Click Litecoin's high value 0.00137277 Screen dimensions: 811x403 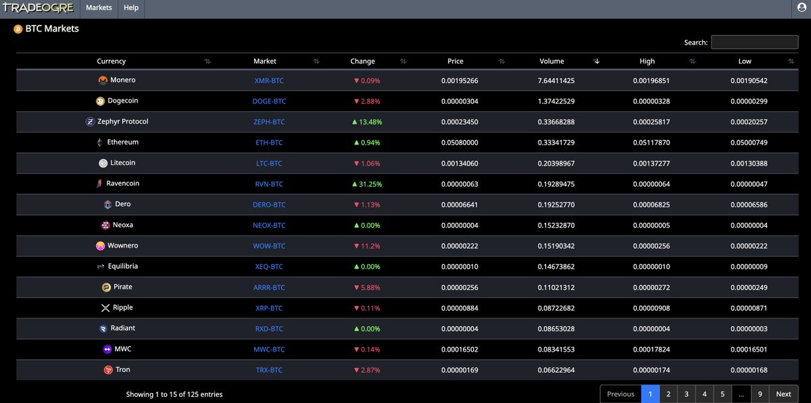[x=652, y=163]
